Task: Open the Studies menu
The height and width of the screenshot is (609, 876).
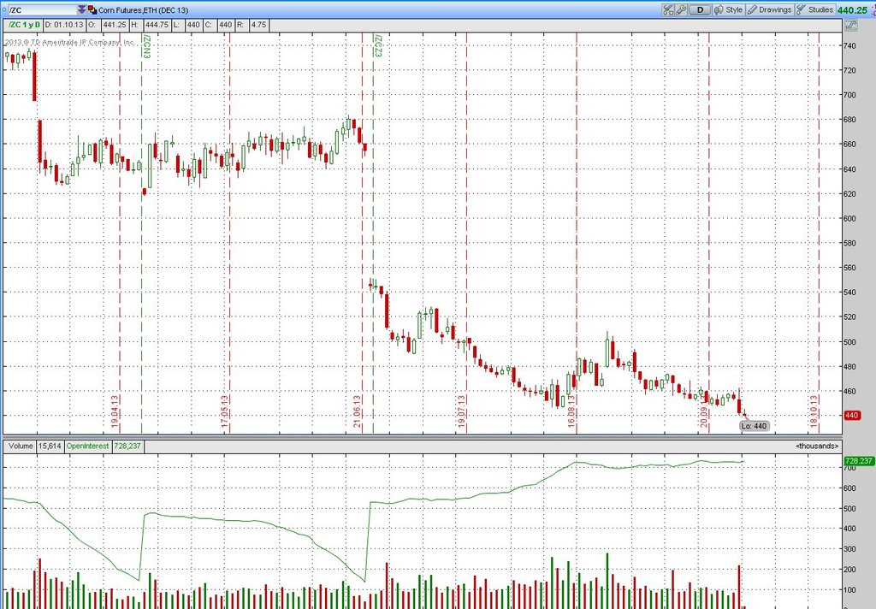Action: point(815,10)
